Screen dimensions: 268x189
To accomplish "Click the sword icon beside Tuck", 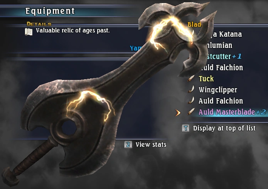I will pos(191,78).
